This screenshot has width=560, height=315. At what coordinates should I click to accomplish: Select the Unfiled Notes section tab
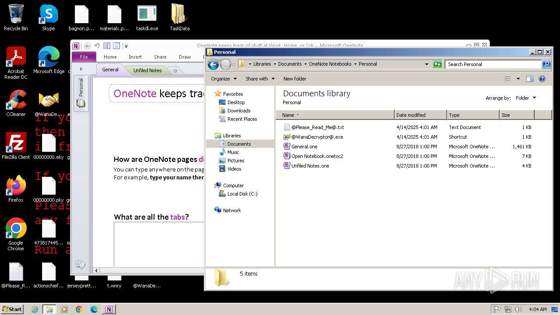click(x=147, y=70)
